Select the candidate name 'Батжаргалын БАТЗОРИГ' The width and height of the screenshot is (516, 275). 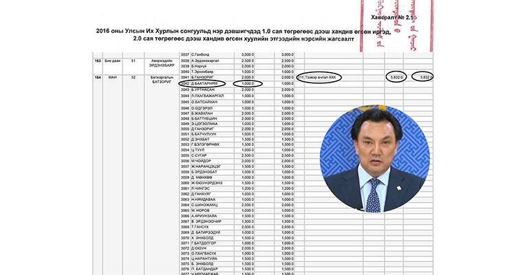click(x=161, y=79)
